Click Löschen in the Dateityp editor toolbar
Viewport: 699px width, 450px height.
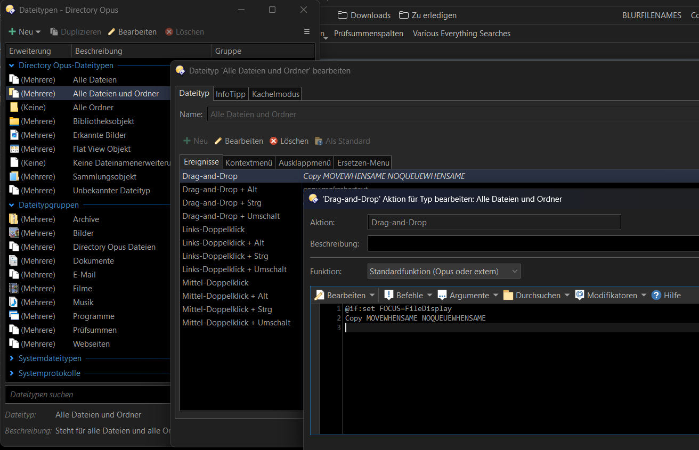[289, 141]
